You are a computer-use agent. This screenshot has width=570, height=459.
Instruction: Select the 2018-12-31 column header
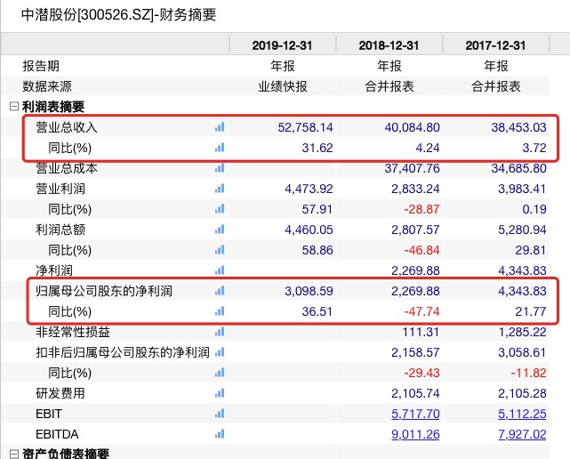point(389,45)
